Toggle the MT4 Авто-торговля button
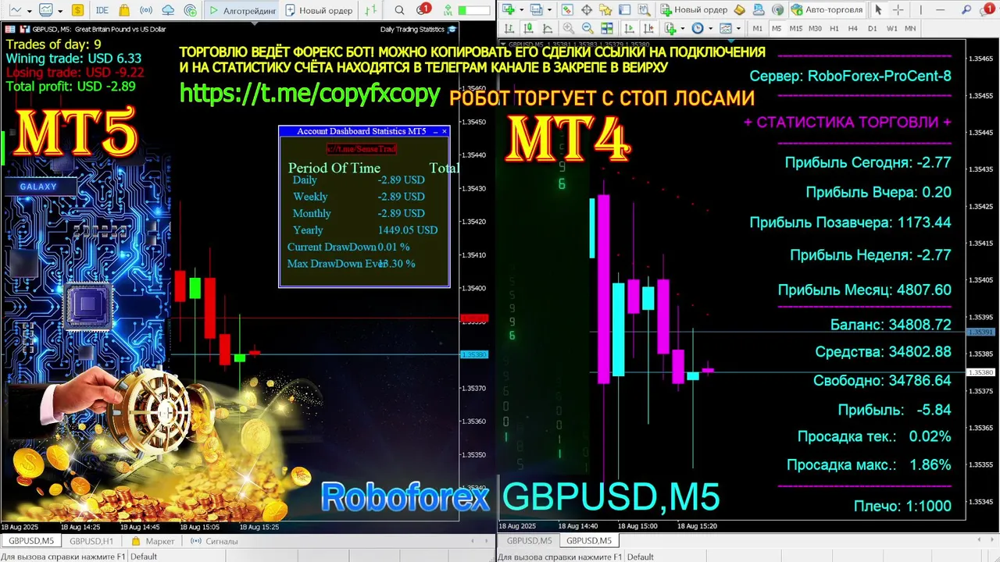Image resolution: width=1000 pixels, height=562 pixels. (827, 9)
